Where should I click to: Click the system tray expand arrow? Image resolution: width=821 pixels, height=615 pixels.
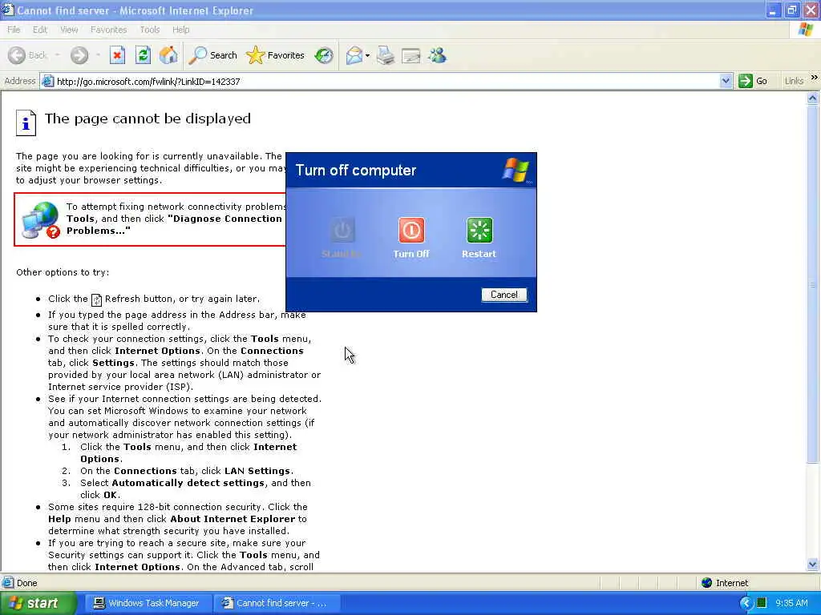[746, 603]
